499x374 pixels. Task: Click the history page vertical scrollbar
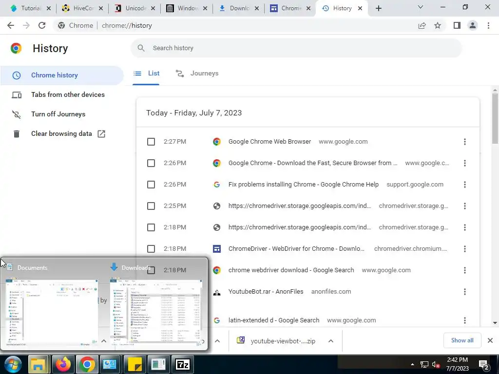click(x=495, y=118)
